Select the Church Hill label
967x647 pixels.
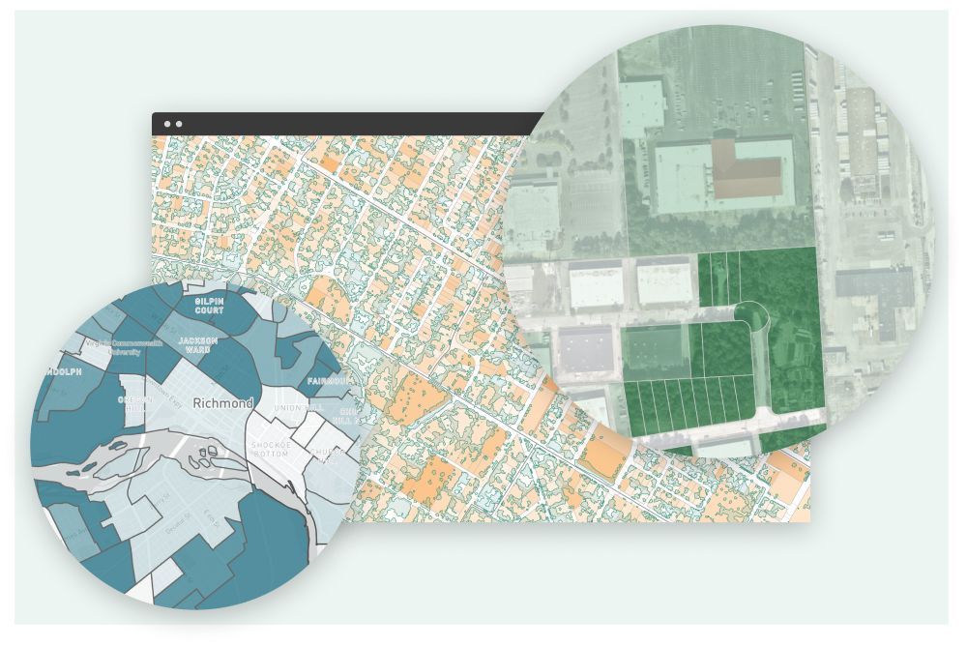327,455
